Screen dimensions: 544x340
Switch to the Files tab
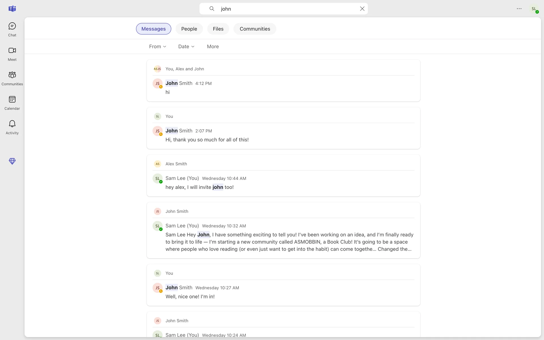pyautogui.click(x=218, y=29)
